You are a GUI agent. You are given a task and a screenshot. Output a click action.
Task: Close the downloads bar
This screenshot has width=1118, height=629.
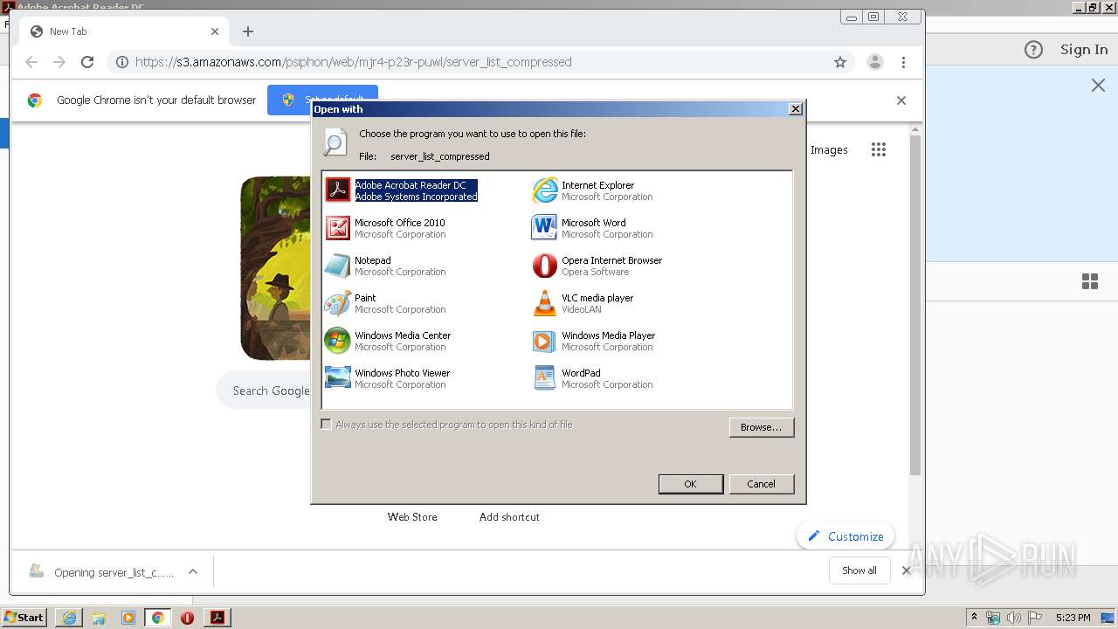point(906,570)
